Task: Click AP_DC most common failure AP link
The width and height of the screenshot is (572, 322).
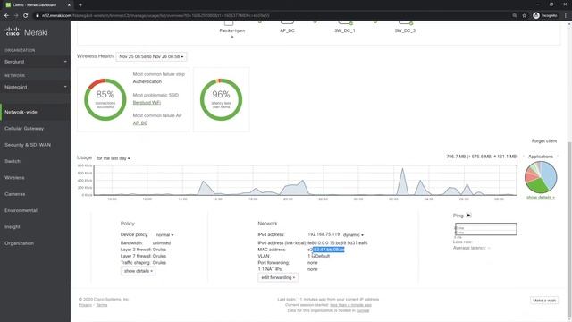Action: (x=140, y=123)
